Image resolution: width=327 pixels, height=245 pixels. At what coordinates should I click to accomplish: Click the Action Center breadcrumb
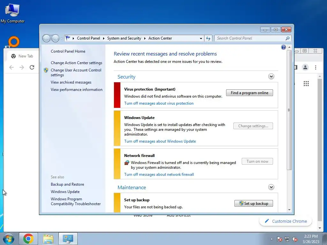pos(160,38)
